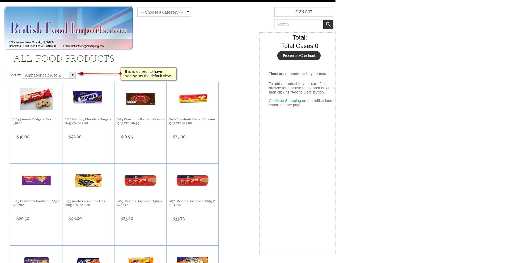Open the Jammie Dodgers product image
Viewport: 510px width, 263px height.
coord(36,99)
